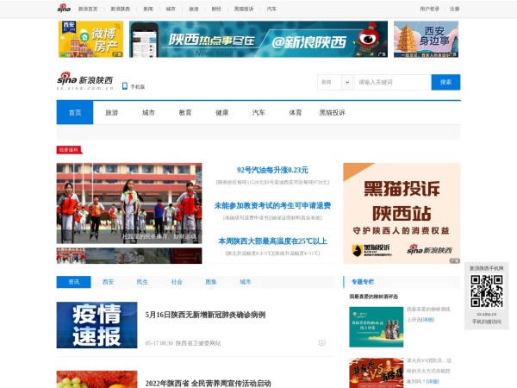Open the 手机版 mobile phone icon
Screen dimensions: 517x388
pyautogui.click(x=125, y=86)
